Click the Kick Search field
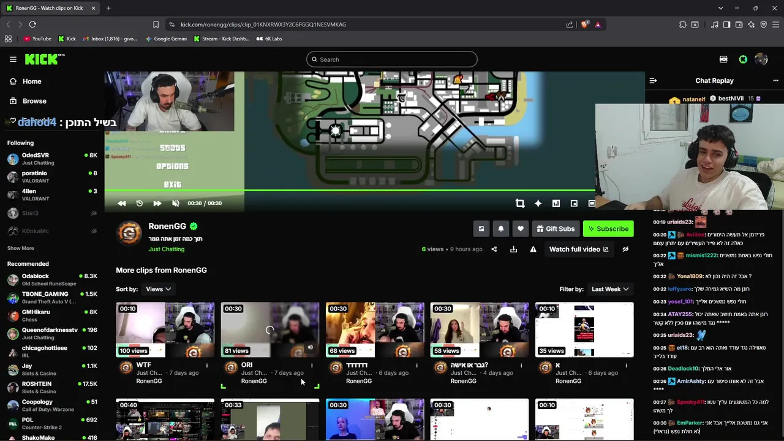784x441 pixels. click(392, 59)
